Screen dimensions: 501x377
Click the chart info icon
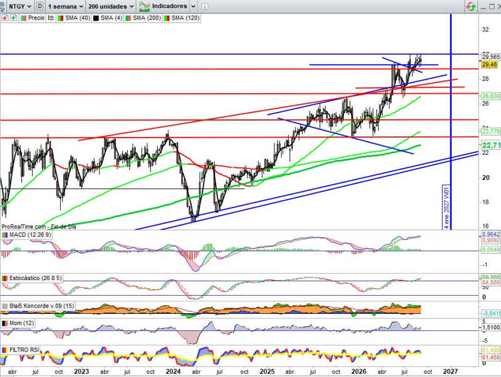[x=205, y=6]
